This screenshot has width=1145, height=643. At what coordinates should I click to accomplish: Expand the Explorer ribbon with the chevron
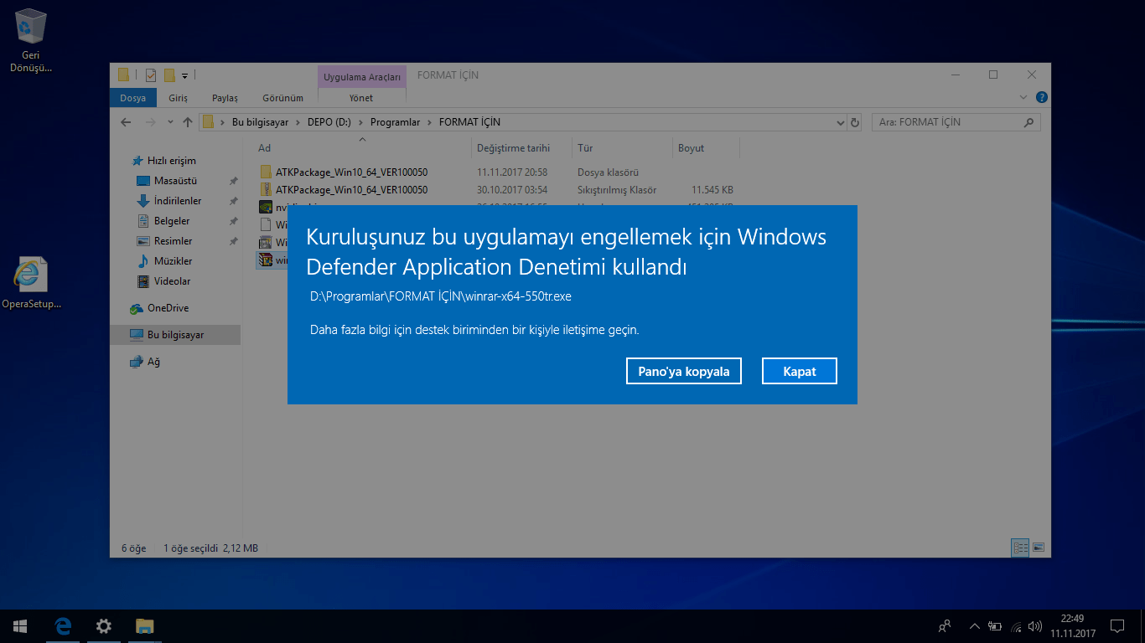pyautogui.click(x=1023, y=98)
